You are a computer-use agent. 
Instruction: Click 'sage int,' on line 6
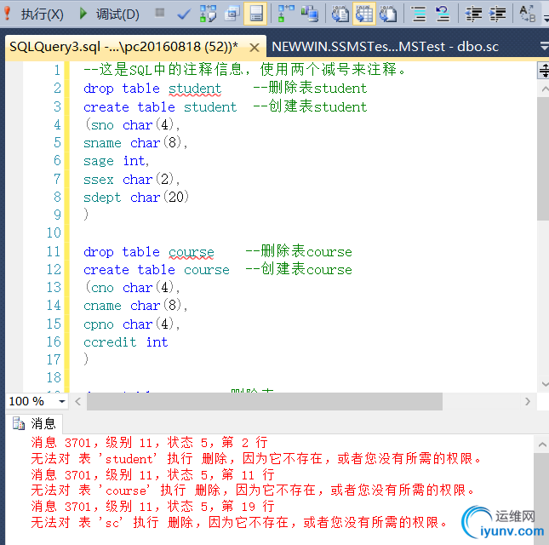(117, 161)
